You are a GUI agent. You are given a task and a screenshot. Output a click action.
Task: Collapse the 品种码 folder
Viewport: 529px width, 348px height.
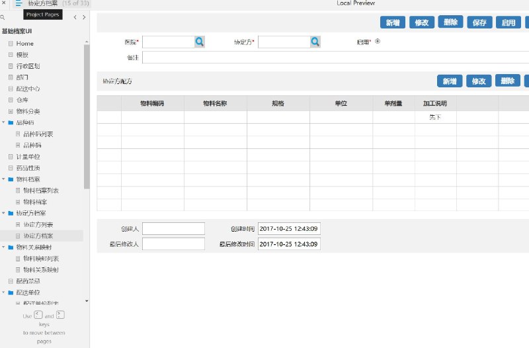(3, 122)
